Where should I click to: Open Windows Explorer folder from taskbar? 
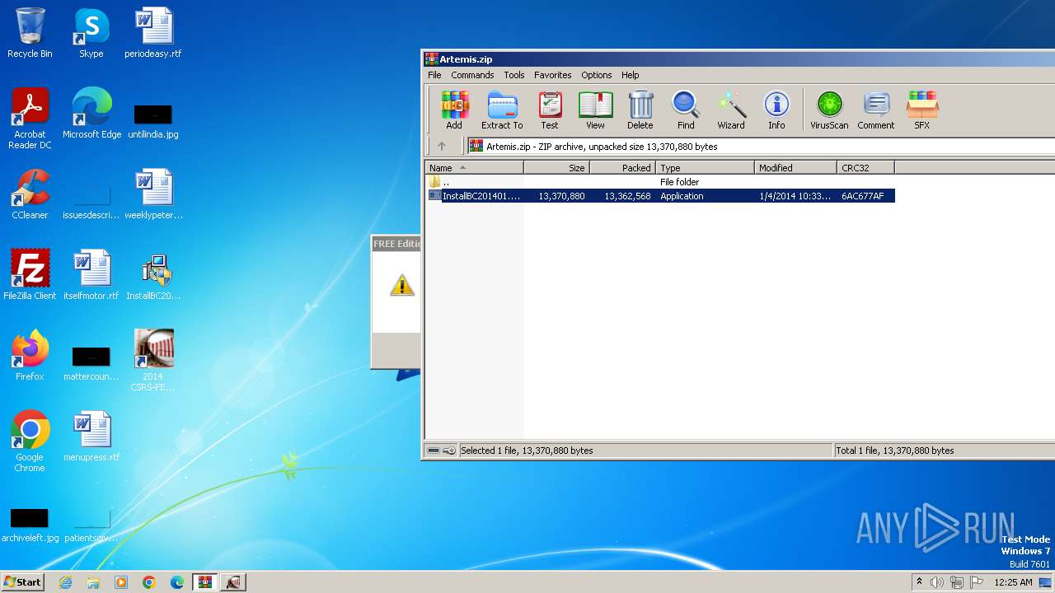pyautogui.click(x=93, y=582)
